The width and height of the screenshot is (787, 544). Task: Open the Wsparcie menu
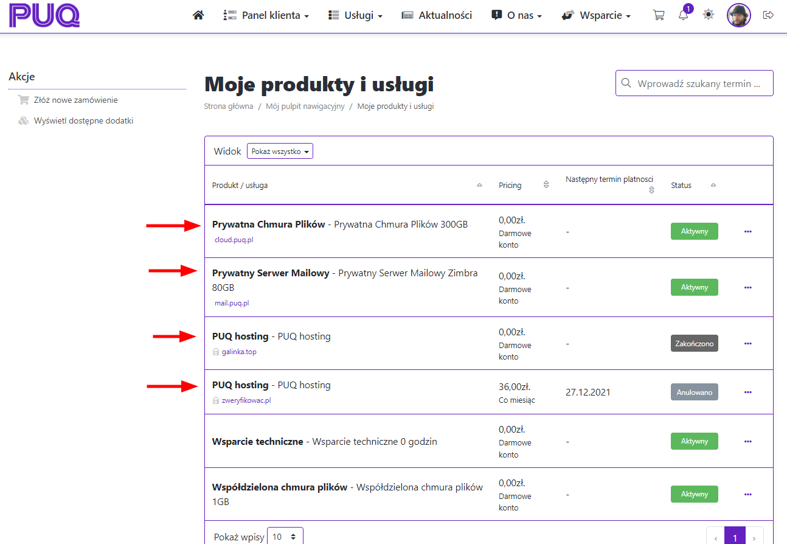tap(596, 15)
